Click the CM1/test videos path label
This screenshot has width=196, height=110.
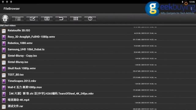click(x=8, y=26)
